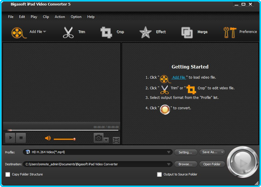Screen dimensions: 261x187
Task: Maximize the Bigasoft window
Action: [243, 4]
